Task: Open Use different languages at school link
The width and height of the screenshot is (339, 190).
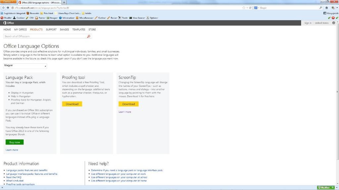Action: click(119, 177)
